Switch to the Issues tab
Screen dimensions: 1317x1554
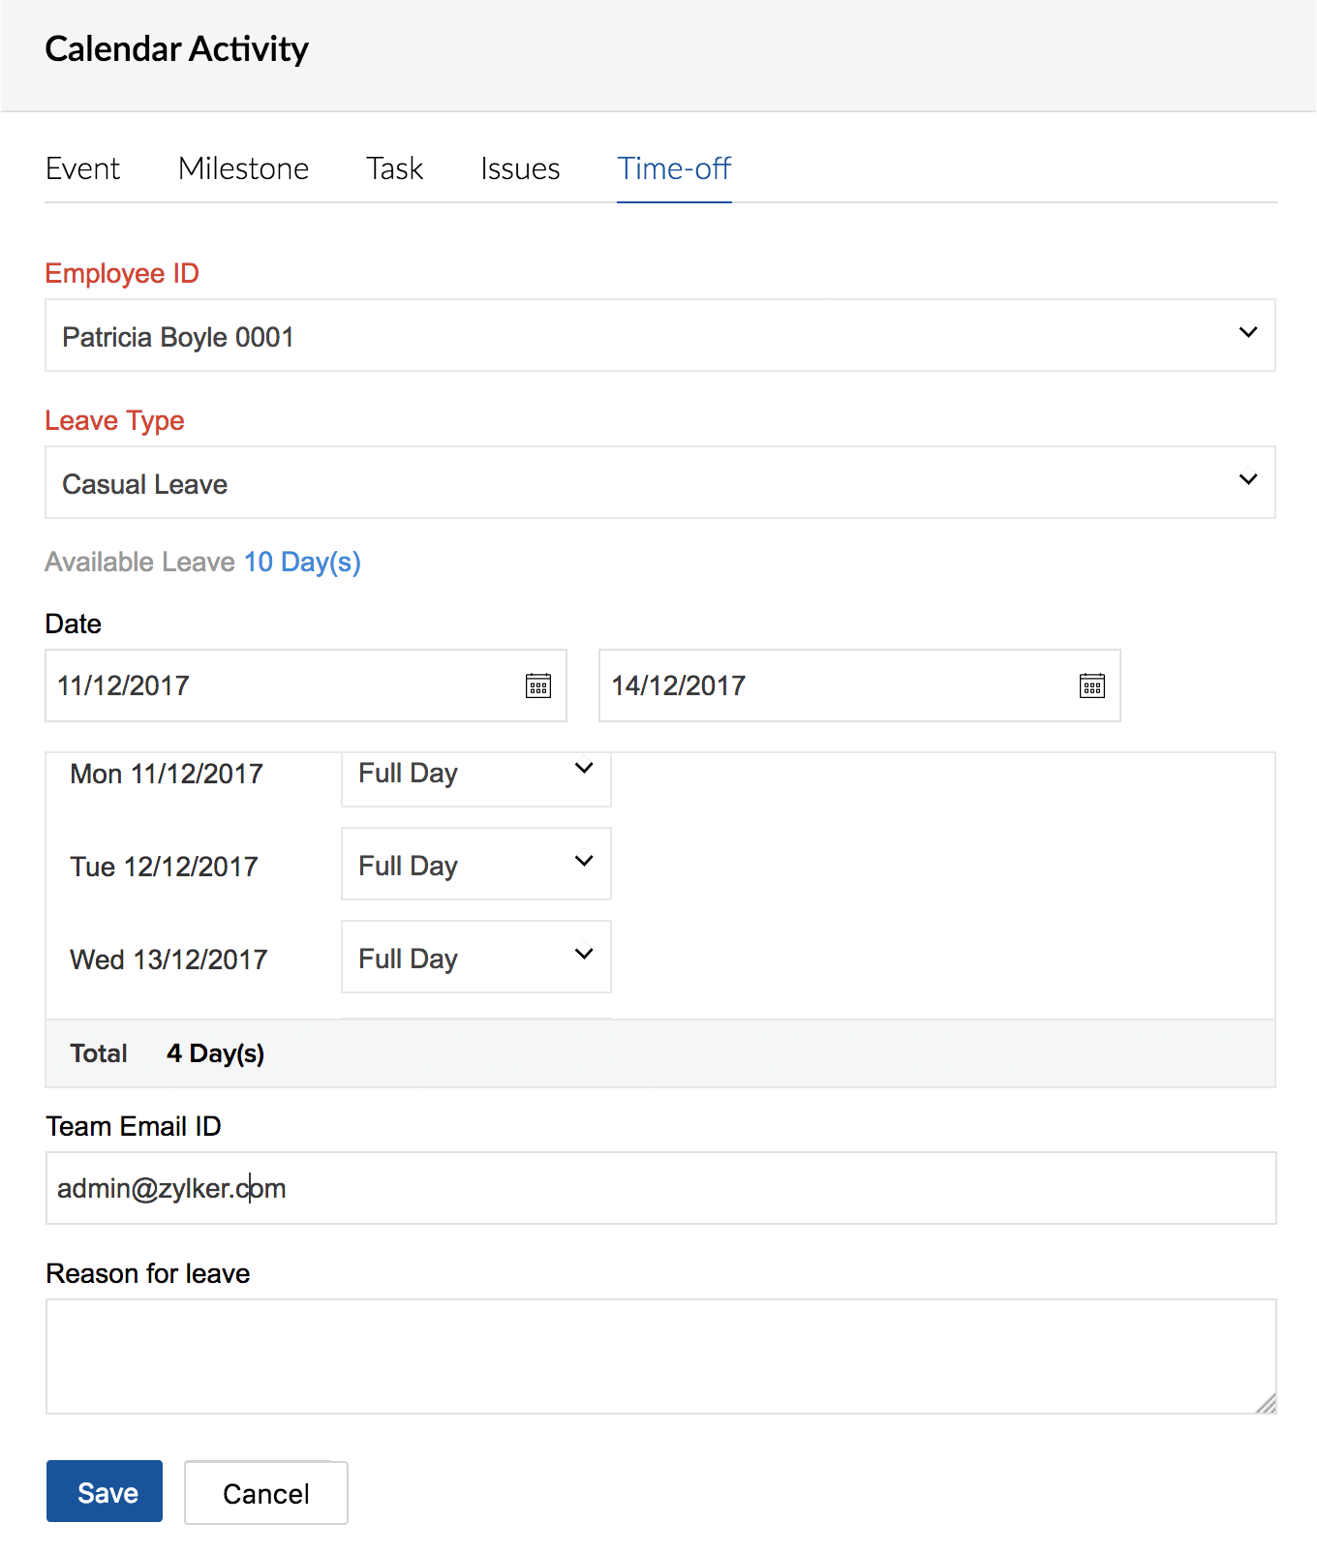click(x=520, y=168)
